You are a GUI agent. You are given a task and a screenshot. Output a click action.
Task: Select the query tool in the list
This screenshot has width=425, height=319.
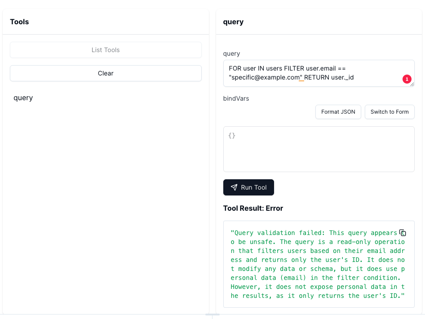tap(23, 97)
